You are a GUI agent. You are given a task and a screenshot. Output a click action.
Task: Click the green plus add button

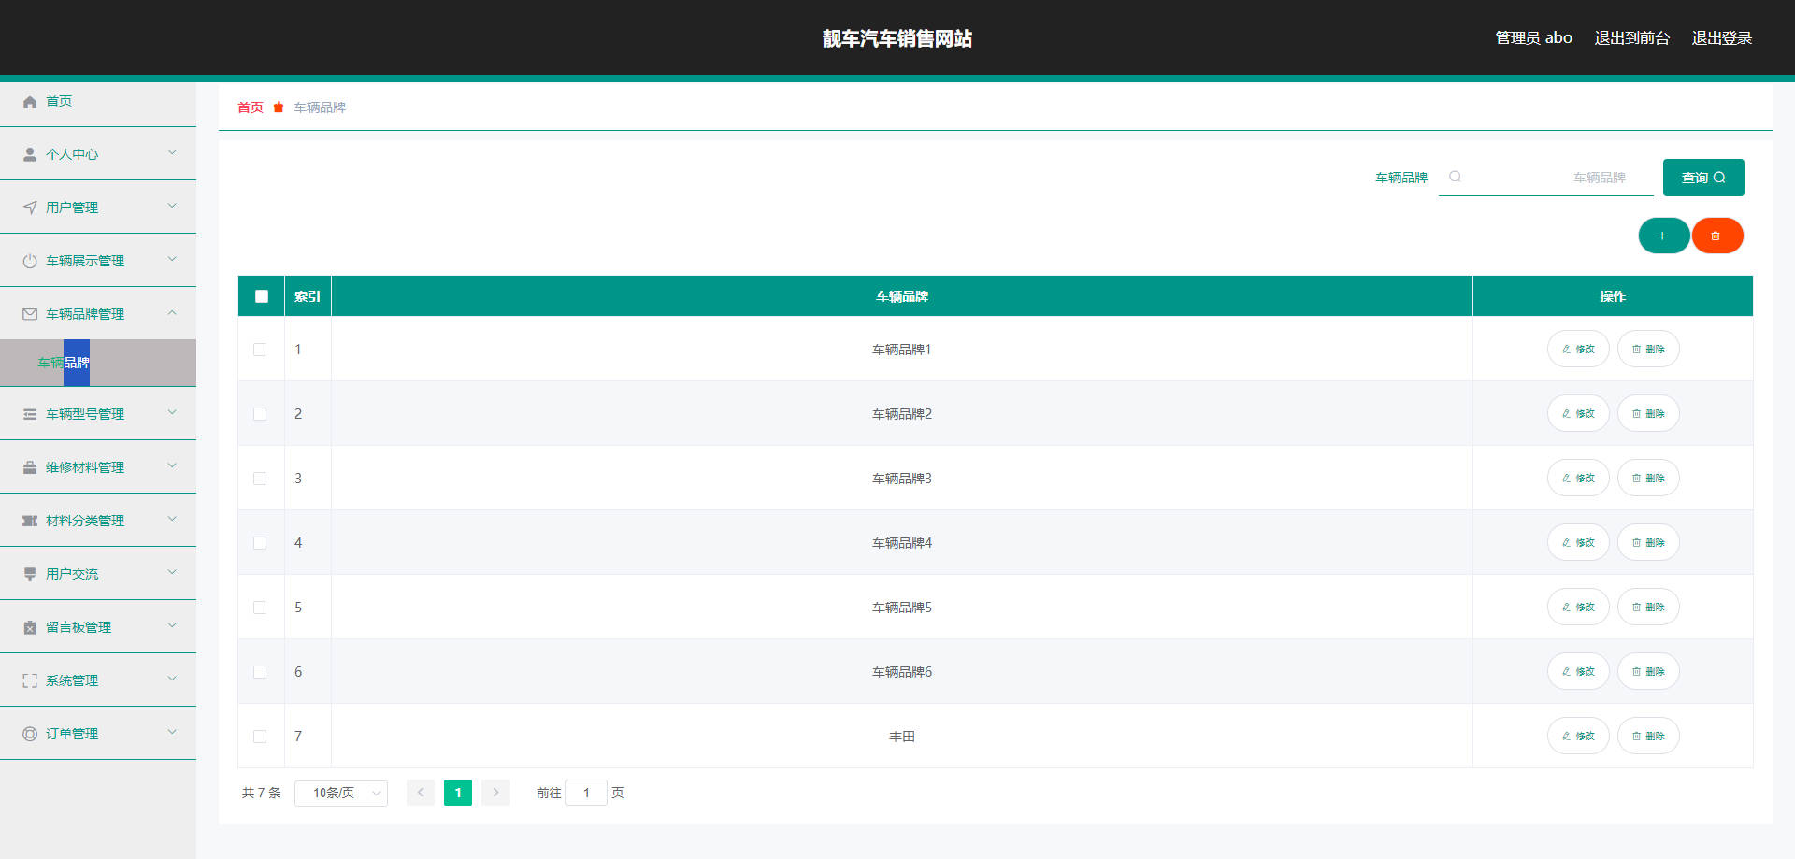point(1663,236)
